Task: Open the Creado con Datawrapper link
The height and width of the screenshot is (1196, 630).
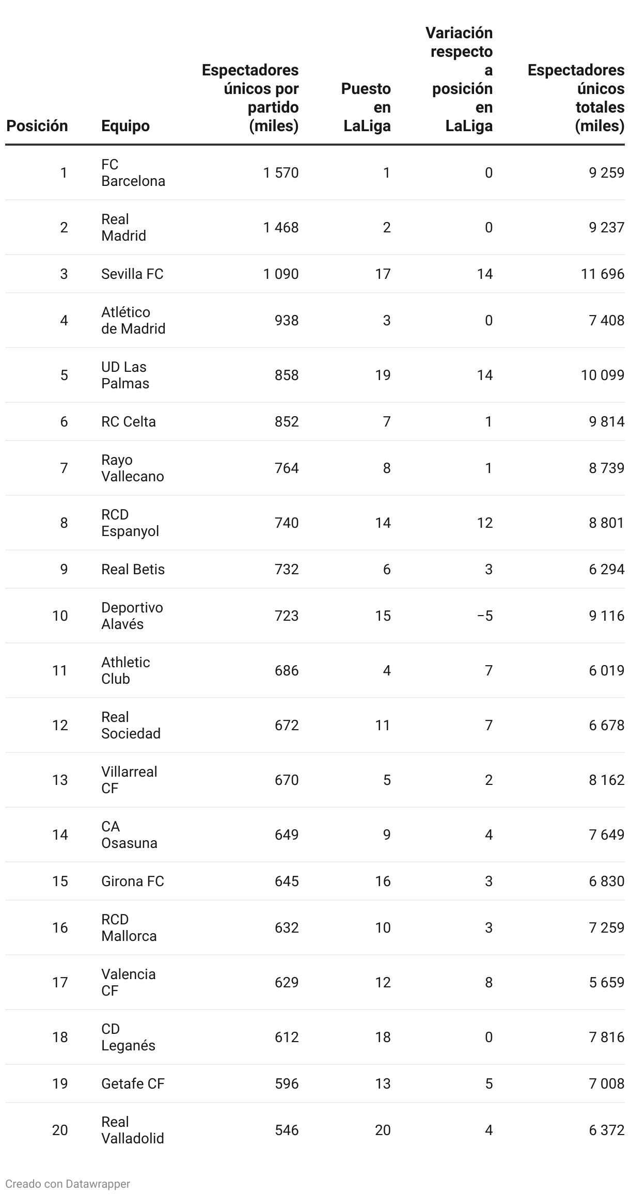Action: point(68,1184)
